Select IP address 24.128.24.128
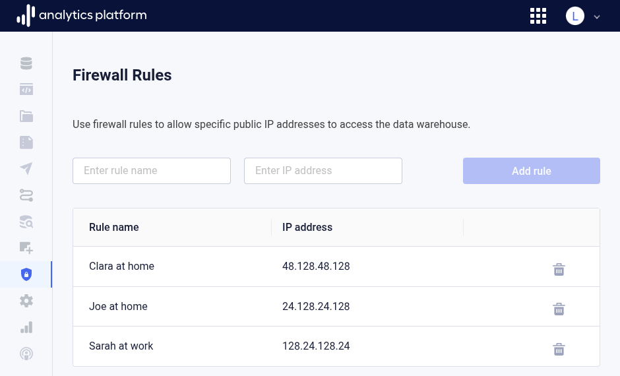The width and height of the screenshot is (620, 376). click(x=316, y=307)
